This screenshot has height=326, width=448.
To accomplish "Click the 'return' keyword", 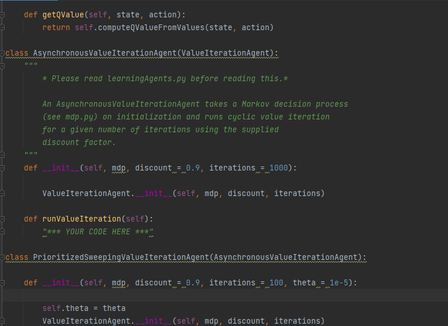I will pyautogui.click(x=56, y=27).
